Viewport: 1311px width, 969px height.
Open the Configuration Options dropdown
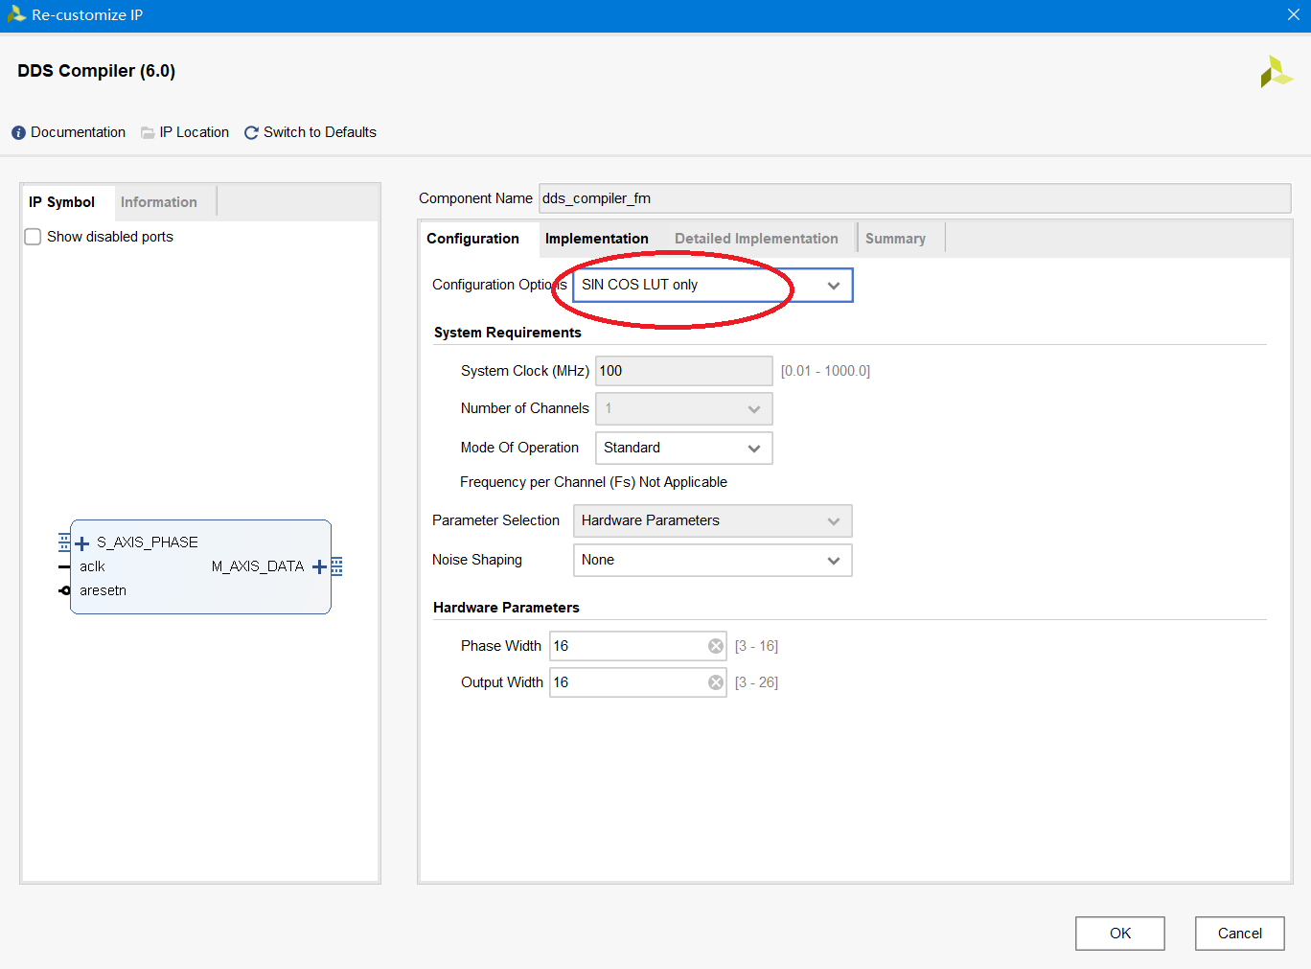pyautogui.click(x=712, y=285)
